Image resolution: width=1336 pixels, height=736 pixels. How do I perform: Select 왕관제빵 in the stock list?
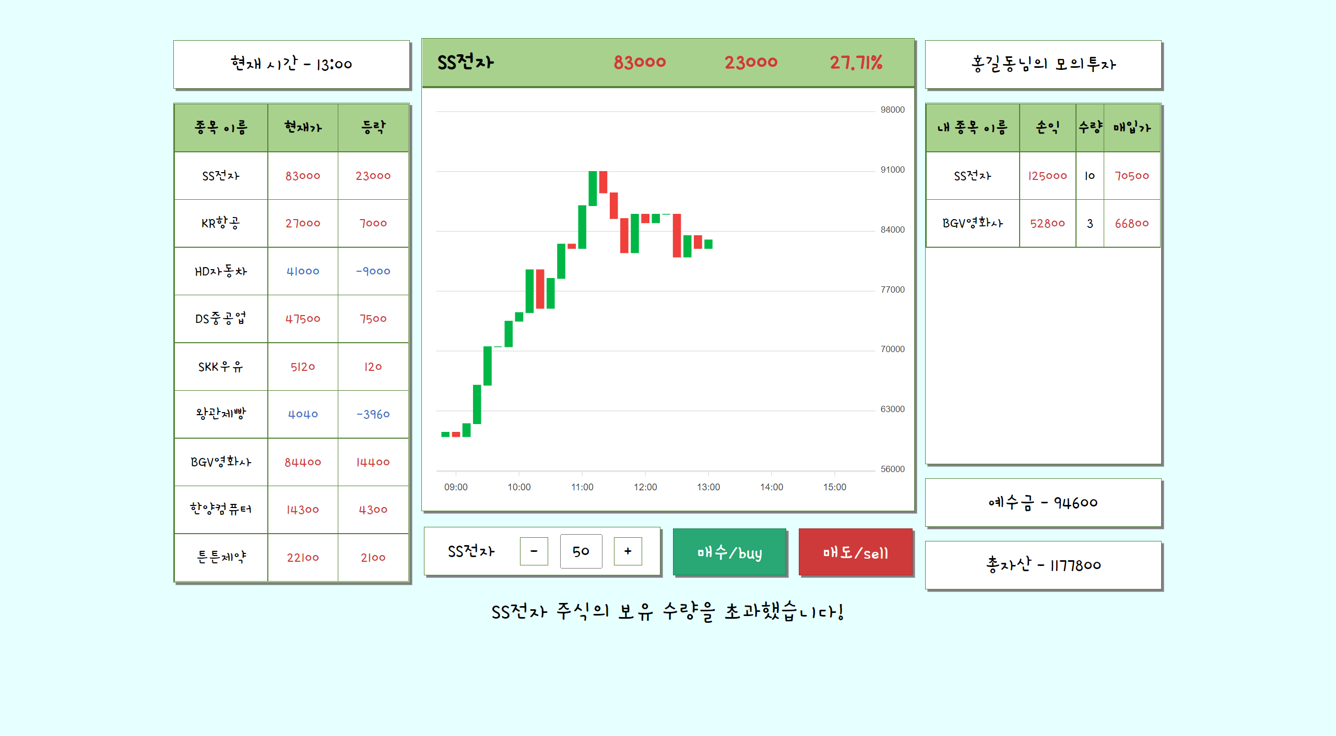pyautogui.click(x=220, y=414)
